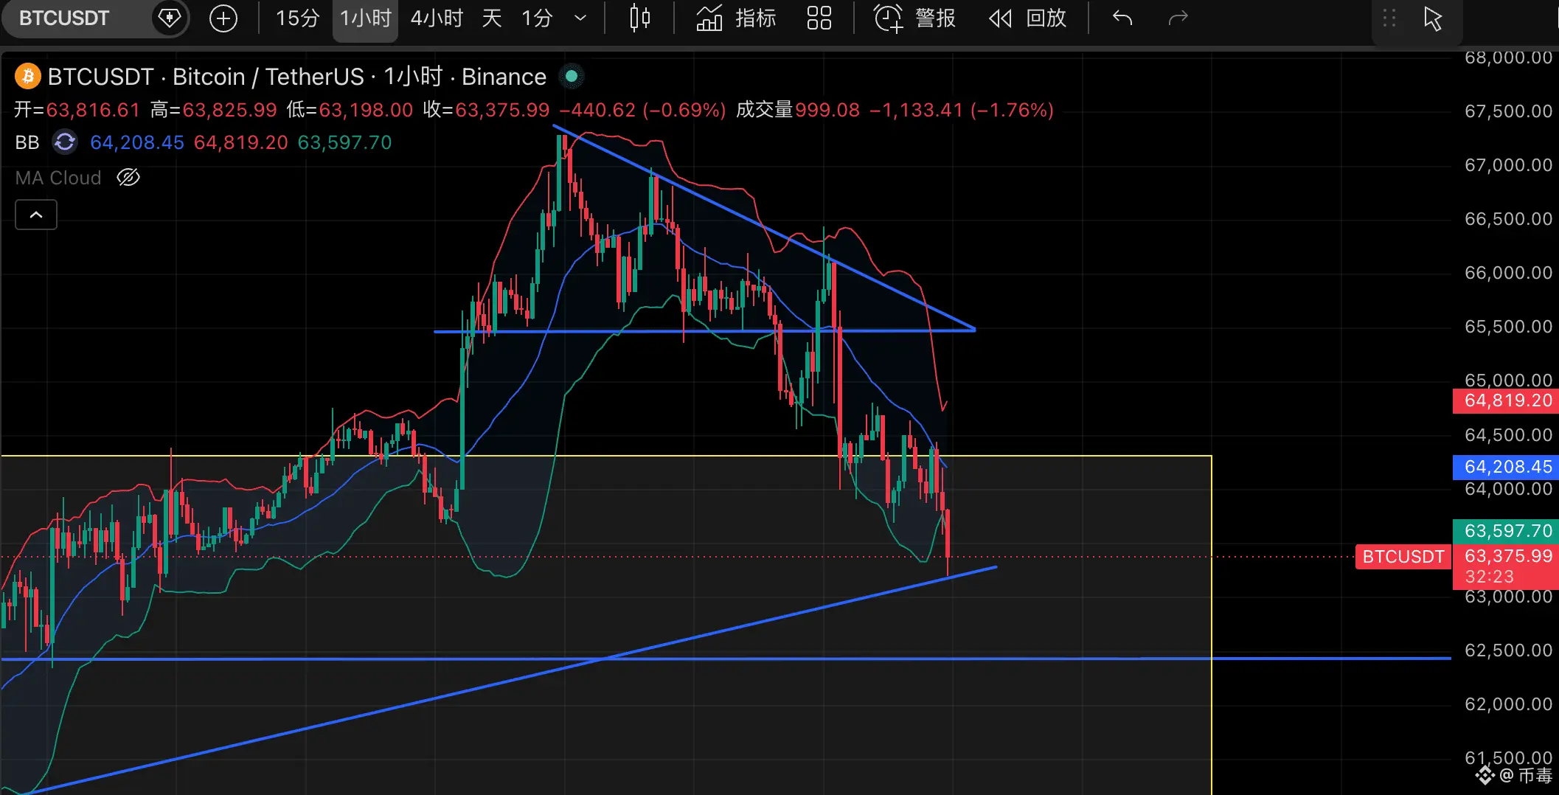The height and width of the screenshot is (795, 1559).
Task: Start bar replay with 回放 button
Action: (1028, 18)
